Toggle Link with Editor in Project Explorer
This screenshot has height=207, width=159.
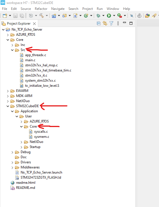[x=105, y=23]
